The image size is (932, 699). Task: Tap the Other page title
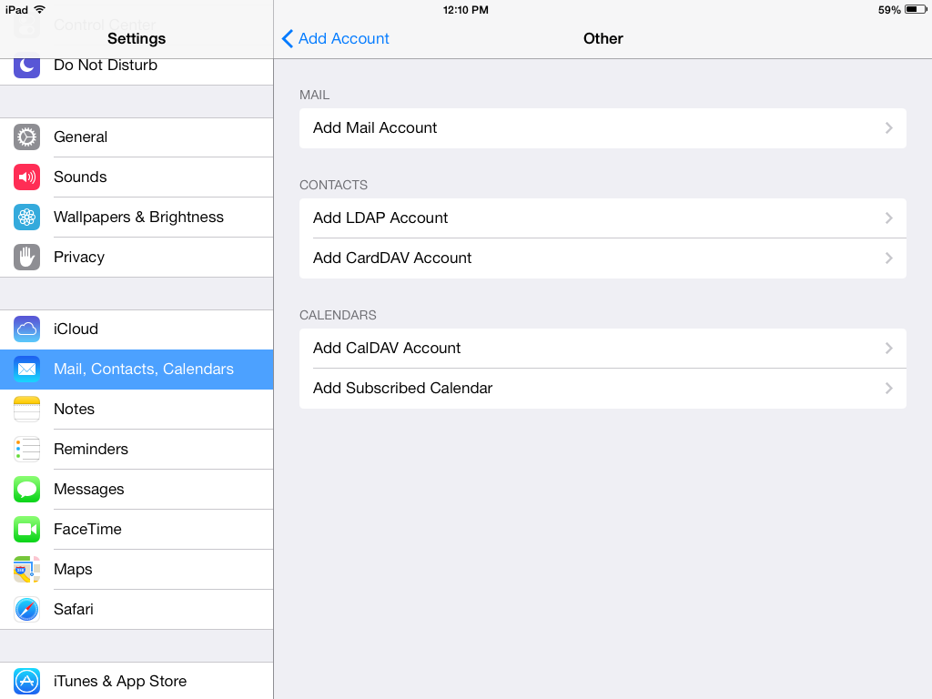[x=603, y=38]
